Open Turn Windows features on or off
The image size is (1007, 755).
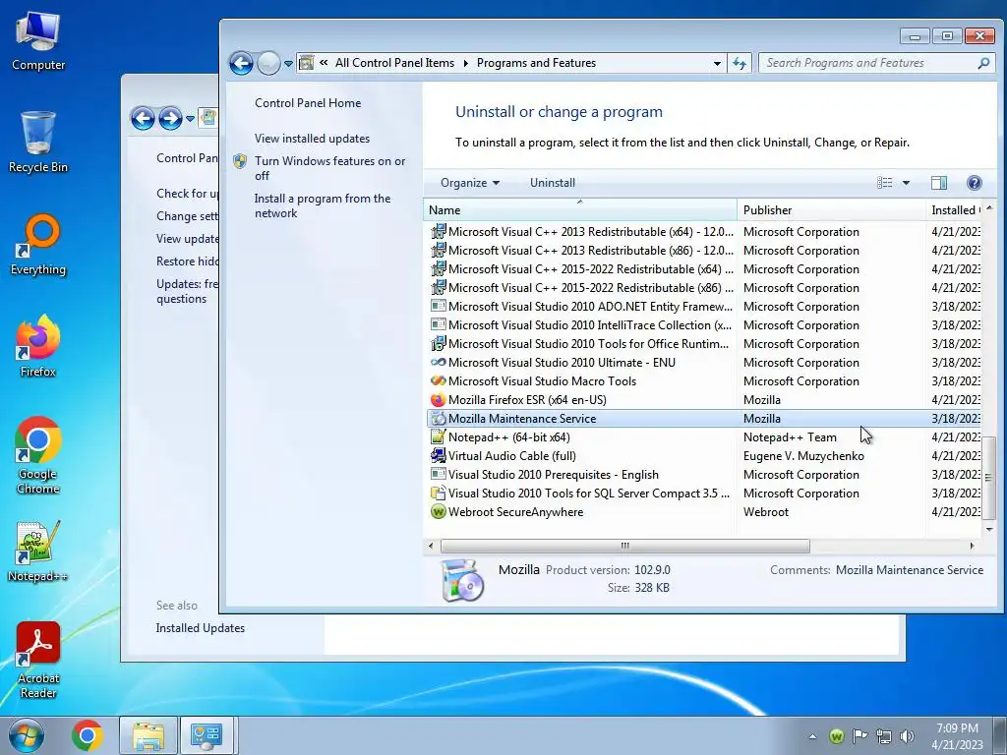329,168
